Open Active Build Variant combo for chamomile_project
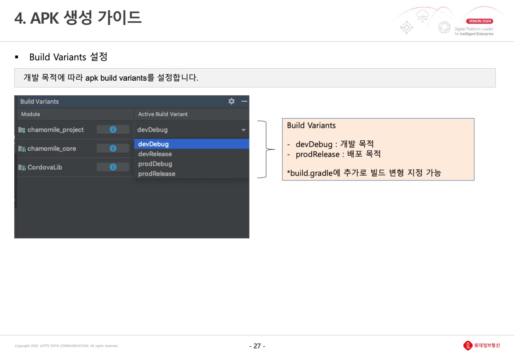The width and height of the screenshot is (514, 356). click(x=192, y=130)
